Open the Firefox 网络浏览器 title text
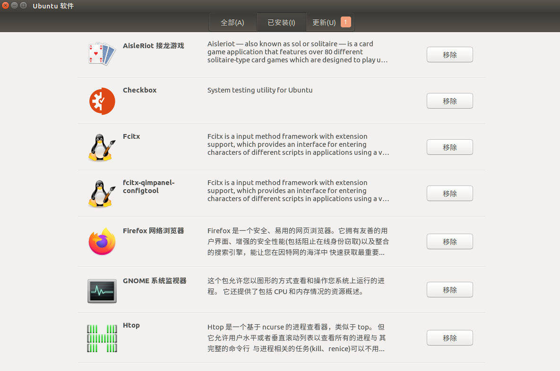The width and height of the screenshot is (560, 371). coord(154,231)
